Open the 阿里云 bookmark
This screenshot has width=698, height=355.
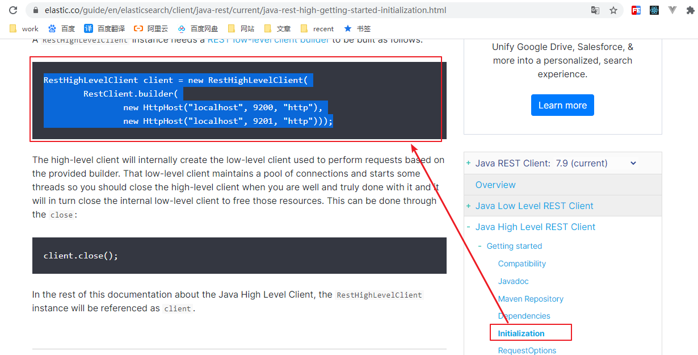coord(151,28)
